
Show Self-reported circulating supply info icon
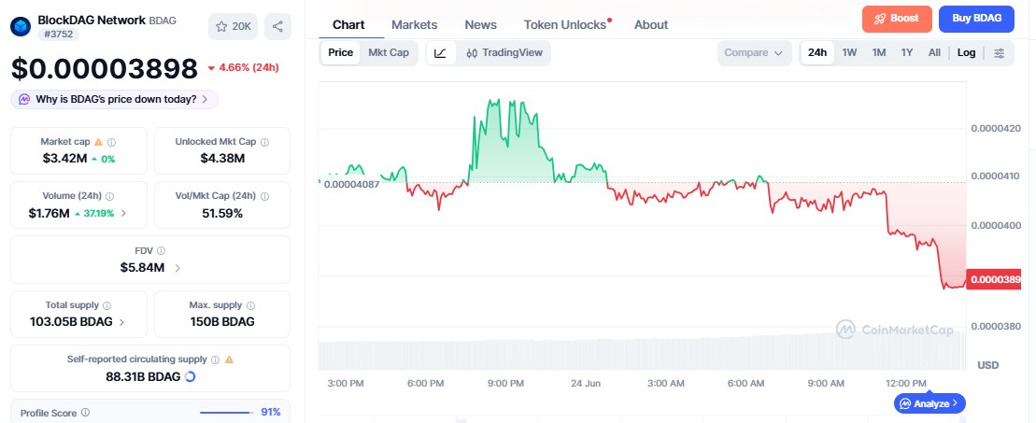click(x=215, y=360)
